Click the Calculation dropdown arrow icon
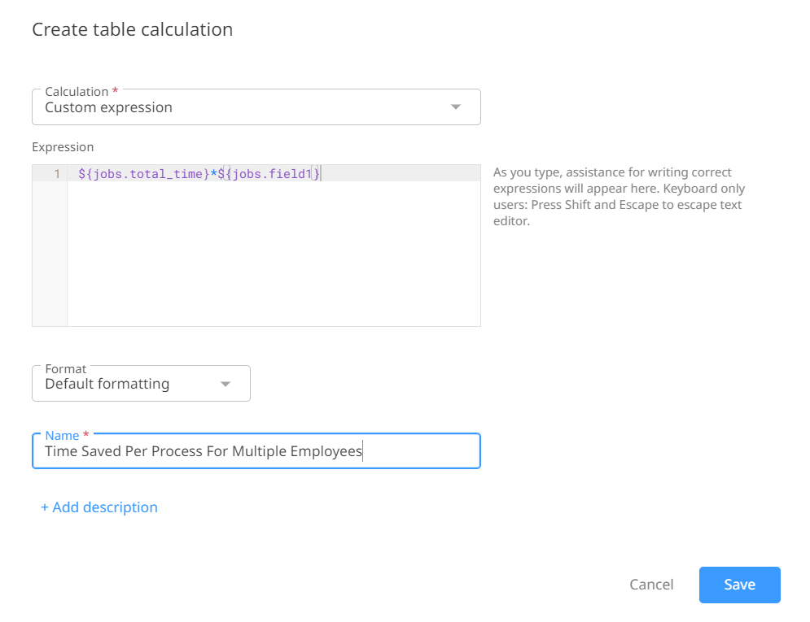Viewport: 810px width, 622px height. (455, 107)
